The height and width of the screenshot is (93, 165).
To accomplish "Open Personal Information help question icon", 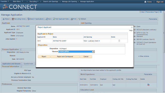I will 21,67.
